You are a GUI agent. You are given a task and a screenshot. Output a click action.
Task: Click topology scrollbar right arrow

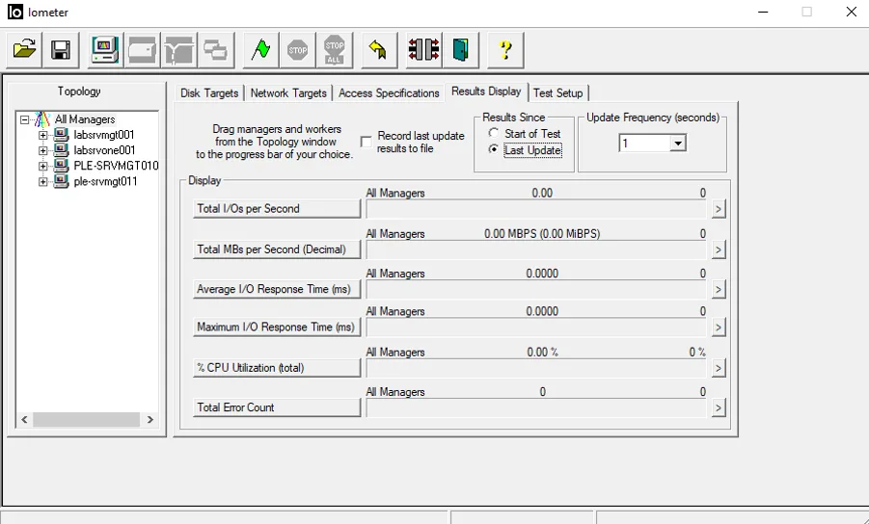point(149,419)
